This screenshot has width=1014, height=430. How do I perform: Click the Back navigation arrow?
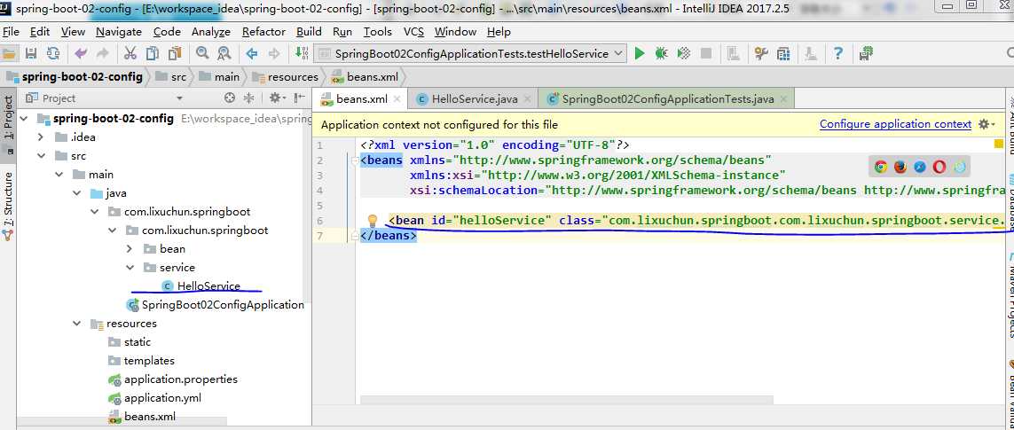coord(252,54)
